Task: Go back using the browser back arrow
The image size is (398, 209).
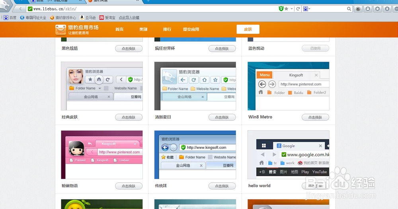Action: click(x=20, y=9)
